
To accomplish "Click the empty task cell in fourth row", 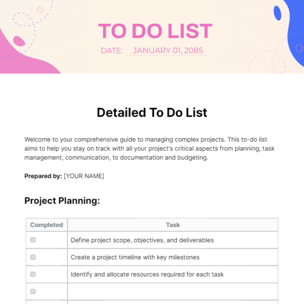I will pos(173,292).
